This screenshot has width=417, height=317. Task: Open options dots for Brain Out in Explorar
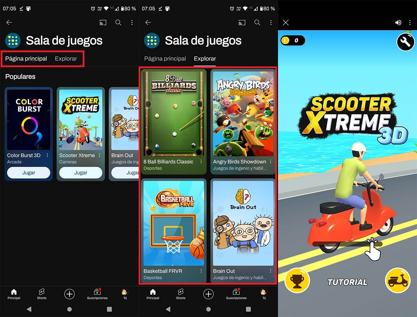[x=270, y=271]
